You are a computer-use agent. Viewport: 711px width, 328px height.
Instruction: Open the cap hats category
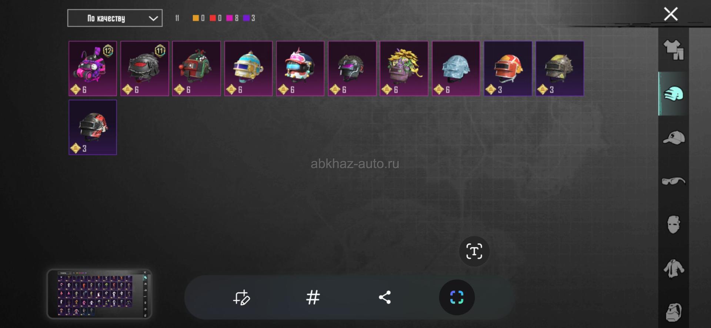(673, 138)
